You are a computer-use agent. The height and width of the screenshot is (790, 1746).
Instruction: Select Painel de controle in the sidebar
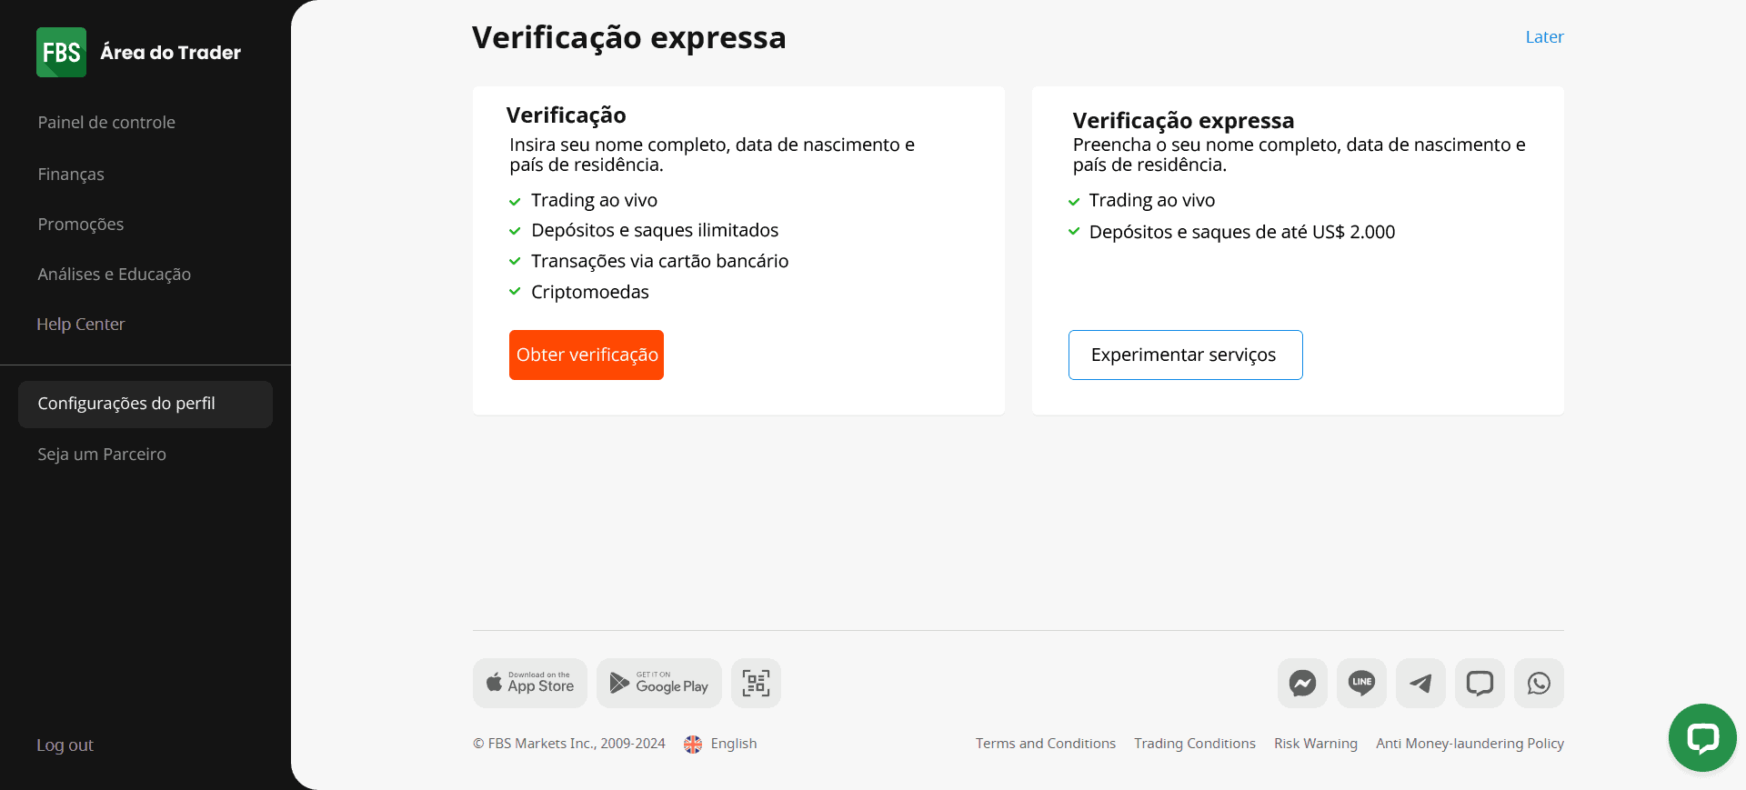[x=106, y=122]
